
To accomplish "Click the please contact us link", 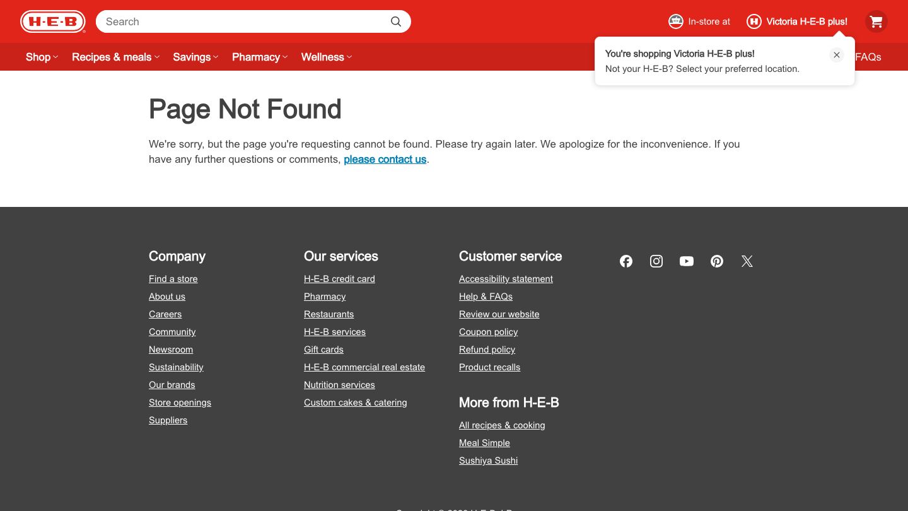I will tap(385, 160).
